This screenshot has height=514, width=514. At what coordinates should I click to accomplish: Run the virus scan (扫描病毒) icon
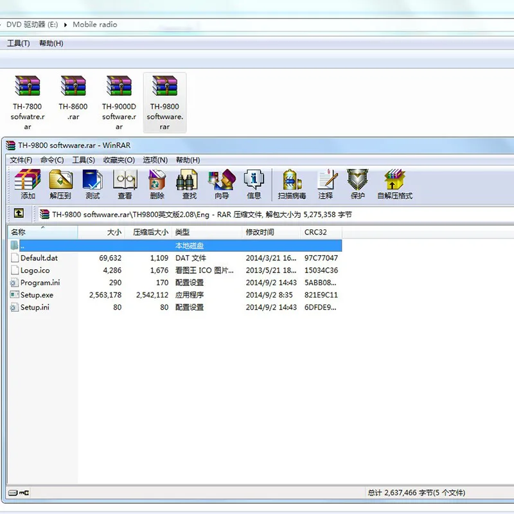[x=292, y=184]
